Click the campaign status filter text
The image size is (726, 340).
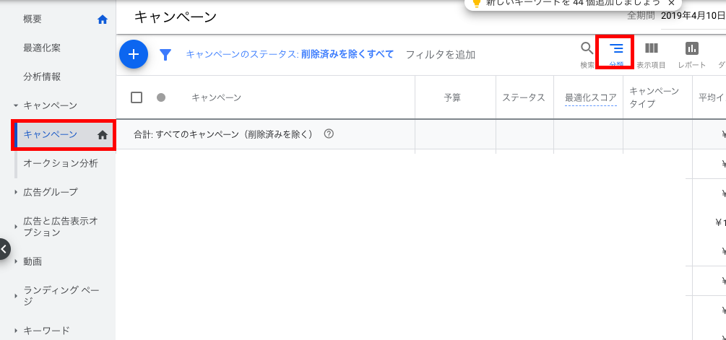click(x=290, y=54)
